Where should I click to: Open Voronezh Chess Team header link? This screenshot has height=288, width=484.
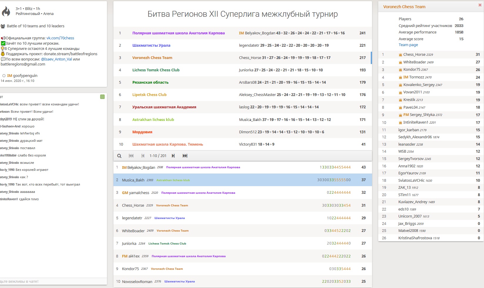[404, 7]
